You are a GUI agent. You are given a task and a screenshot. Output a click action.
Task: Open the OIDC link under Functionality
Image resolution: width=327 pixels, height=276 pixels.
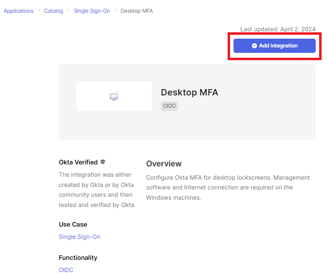pyautogui.click(x=66, y=270)
